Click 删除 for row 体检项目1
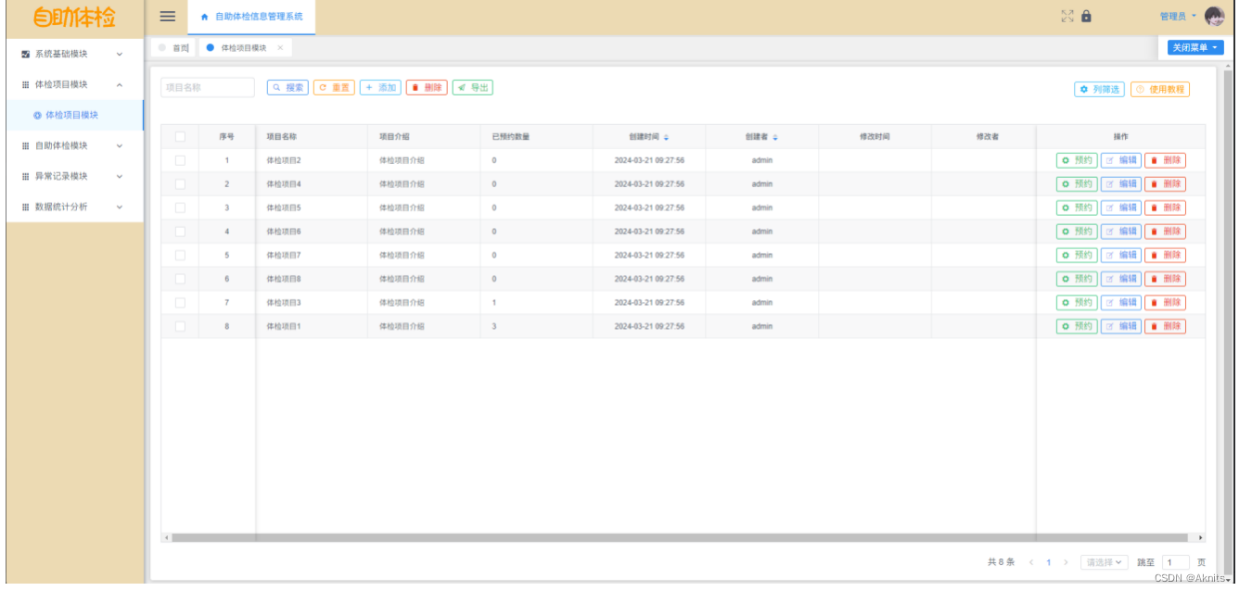The width and height of the screenshot is (1239, 591). click(1166, 326)
